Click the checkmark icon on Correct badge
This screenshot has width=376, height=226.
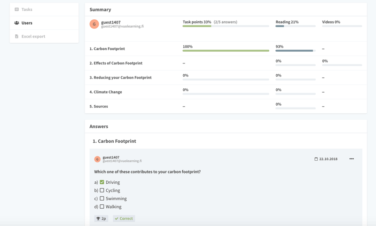[117, 218]
